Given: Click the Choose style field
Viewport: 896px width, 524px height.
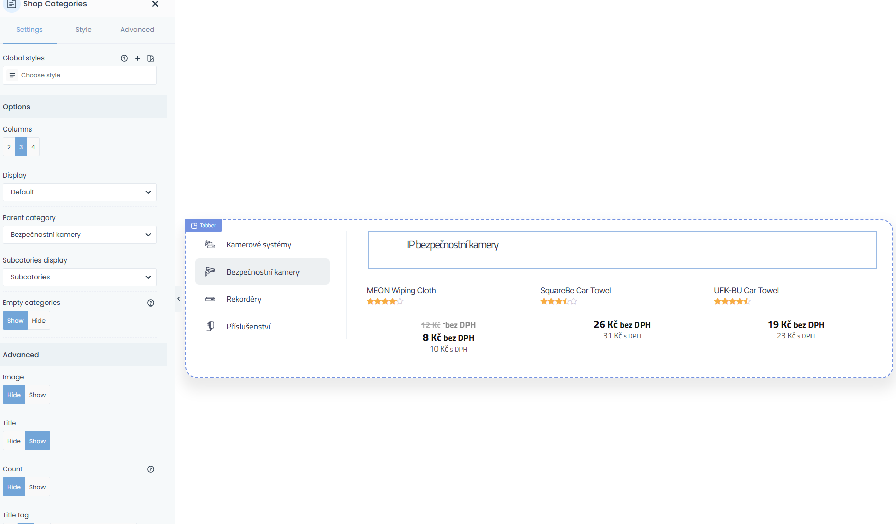Looking at the screenshot, I should (x=79, y=75).
